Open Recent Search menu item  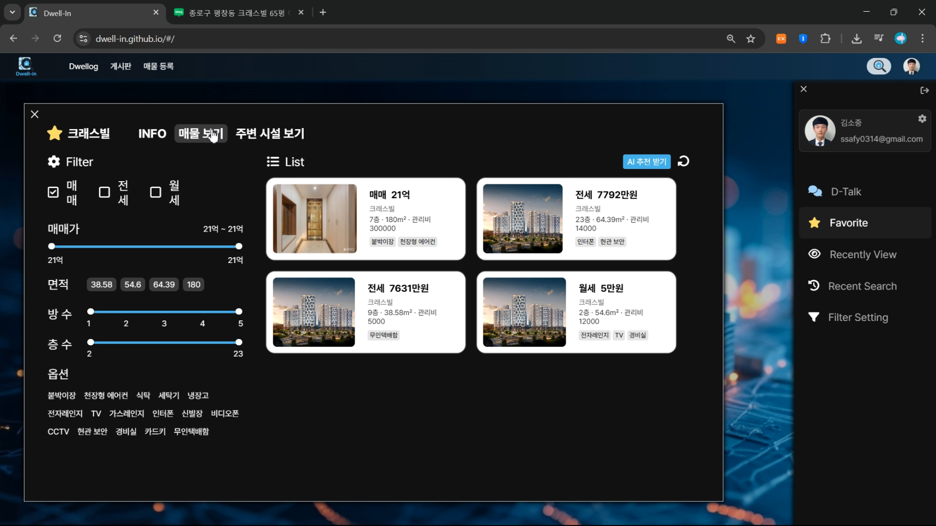[x=865, y=286]
